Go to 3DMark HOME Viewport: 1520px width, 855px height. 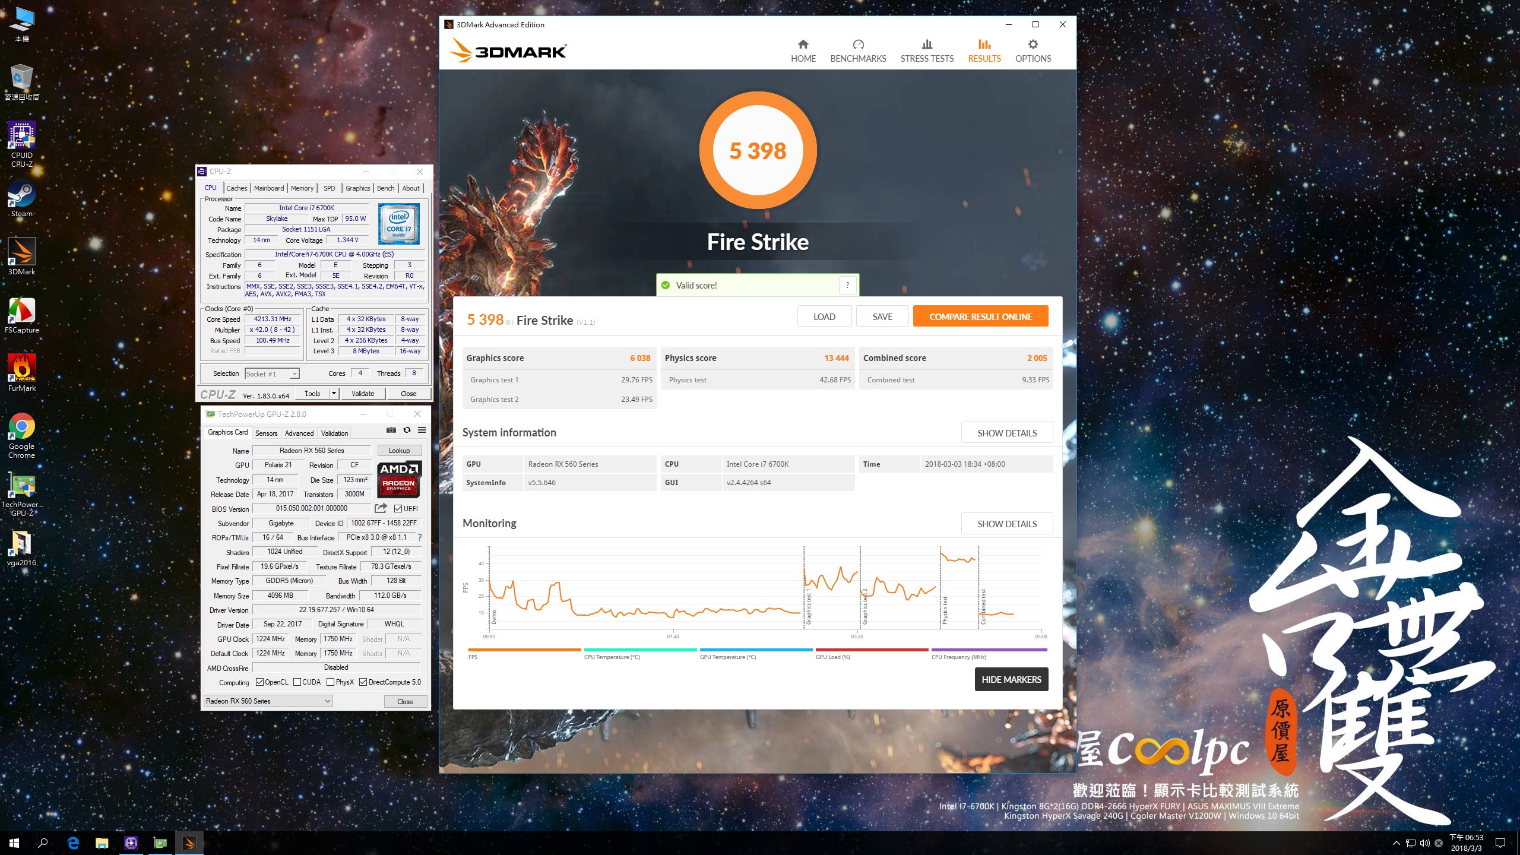point(803,51)
